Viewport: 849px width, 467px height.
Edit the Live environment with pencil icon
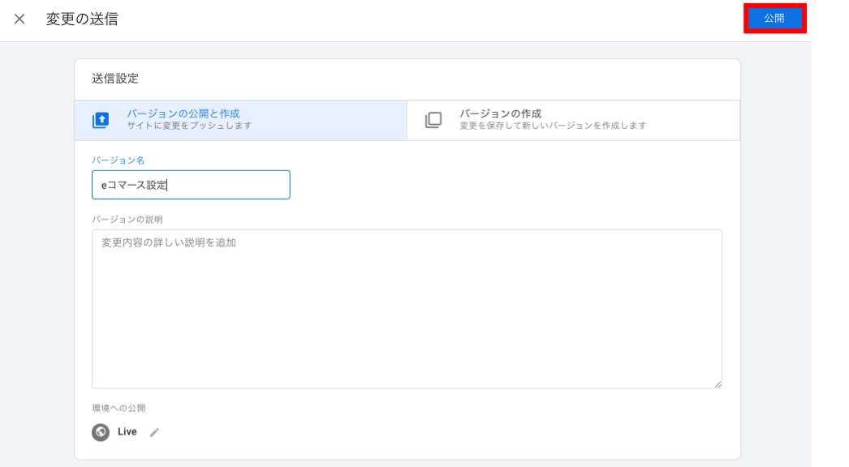pyautogui.click(x=154, y=432)
